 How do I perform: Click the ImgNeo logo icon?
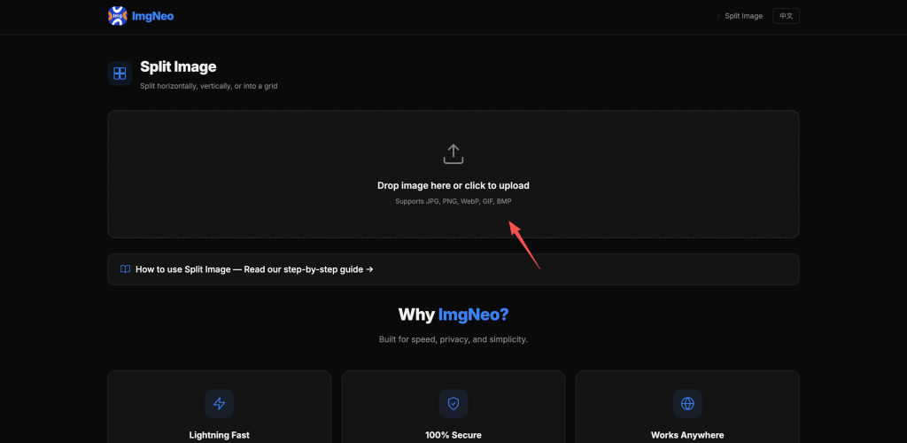118,16
